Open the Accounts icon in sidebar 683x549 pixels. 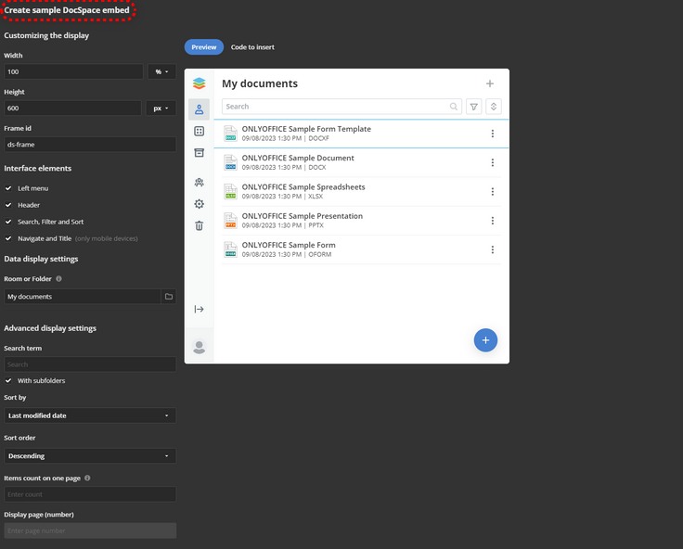[x=199, y=183]
